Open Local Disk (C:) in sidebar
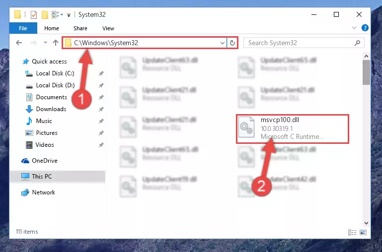 (x=55, y=73)
